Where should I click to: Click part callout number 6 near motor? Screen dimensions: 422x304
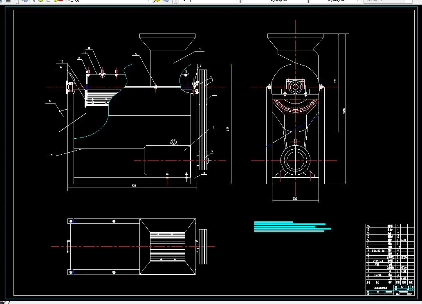click(213, 127)
